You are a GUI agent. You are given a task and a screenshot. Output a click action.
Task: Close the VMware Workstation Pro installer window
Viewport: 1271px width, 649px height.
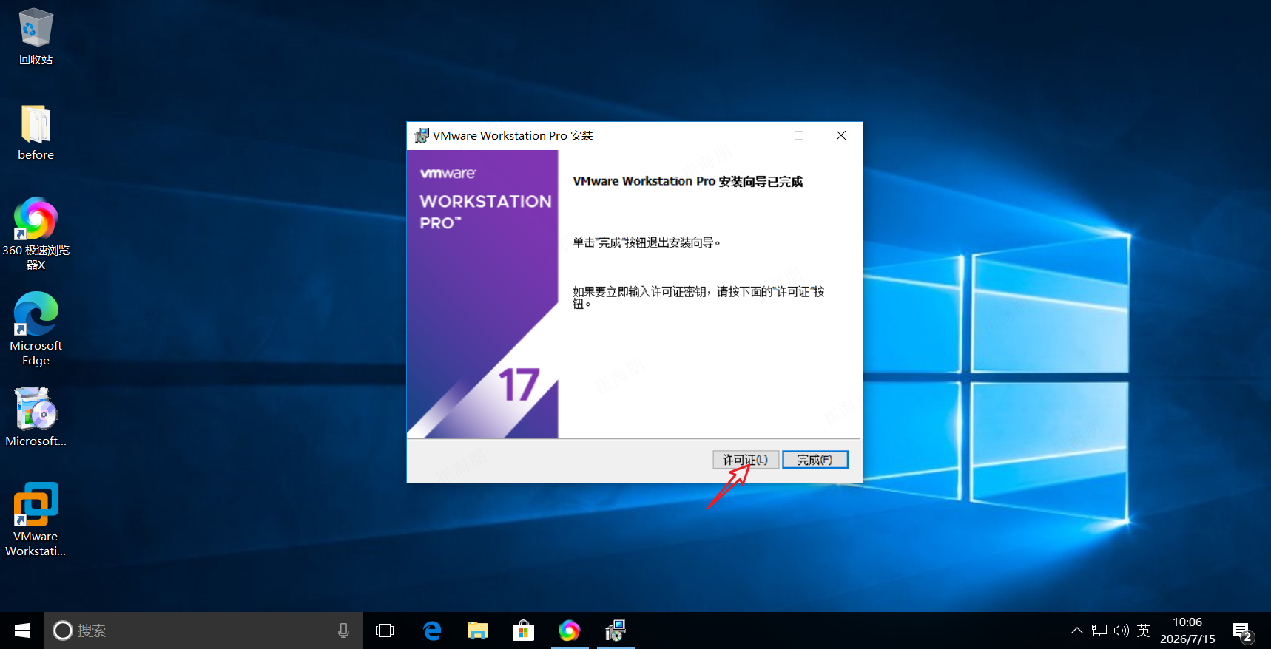[841, 135]
